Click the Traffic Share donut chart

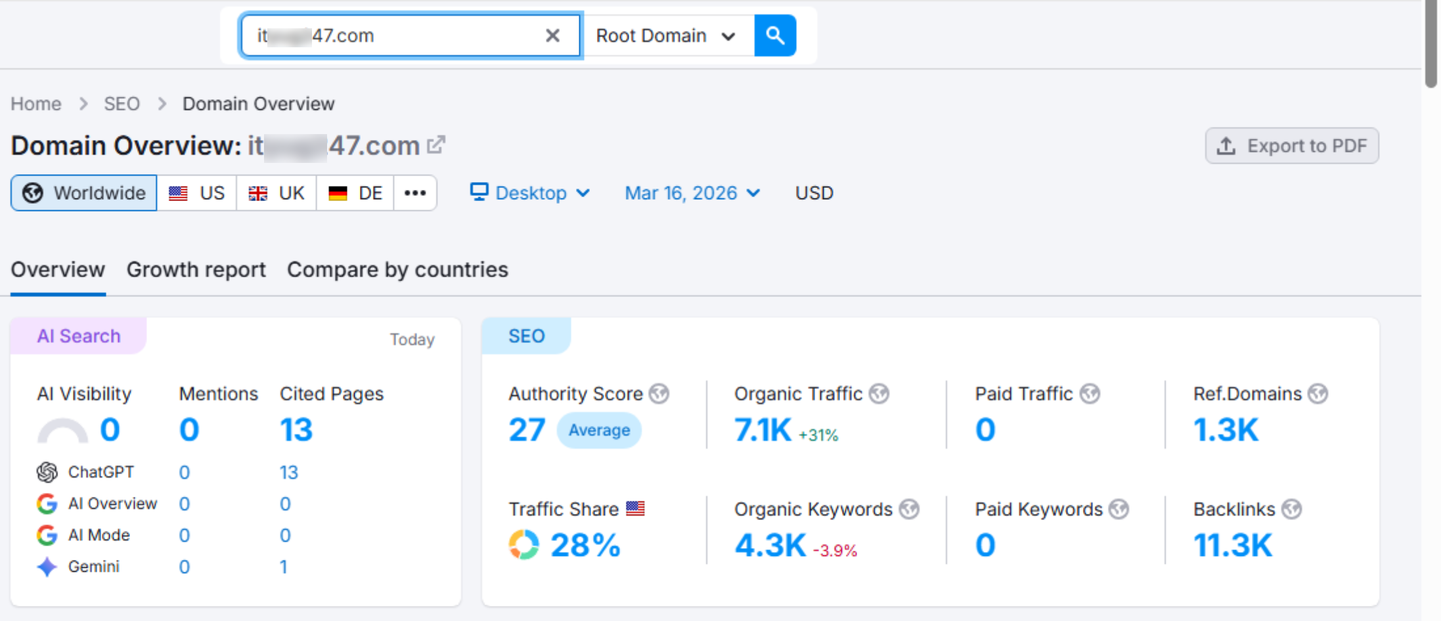[522, 543]
